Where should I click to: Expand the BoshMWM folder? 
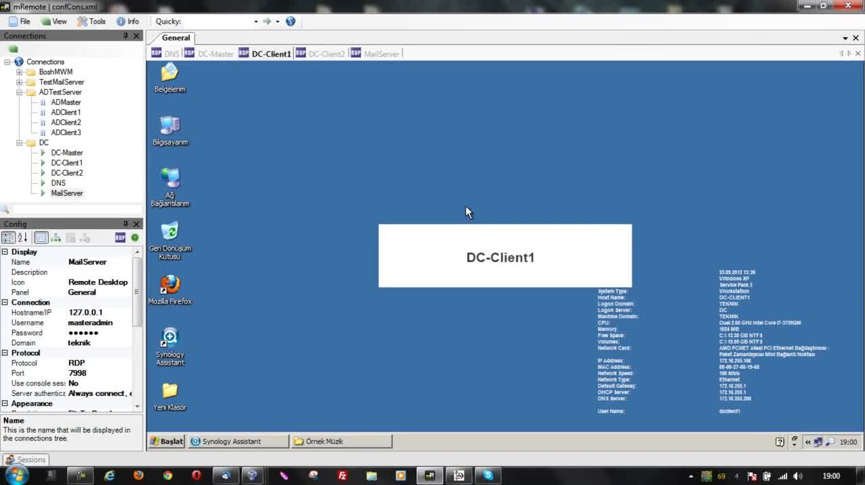[x=20, y=72]
